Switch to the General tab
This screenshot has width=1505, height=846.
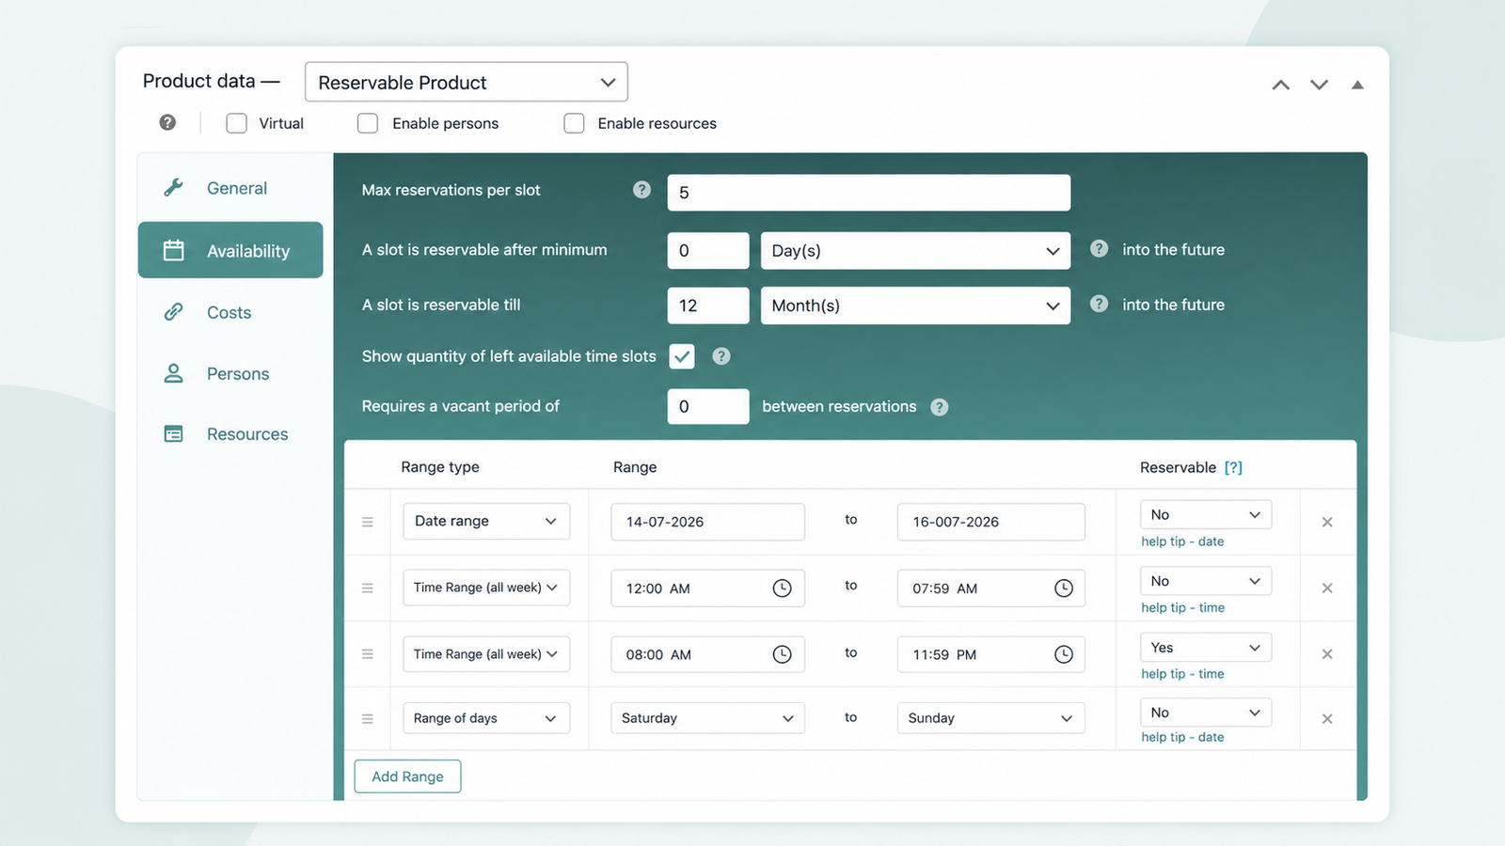tap(230, 188)
